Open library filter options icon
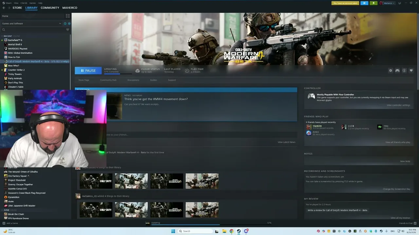This screenshot has width=419, height=235. coord(68,30)
